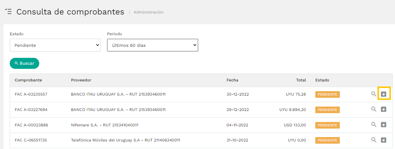The image size is (395, 149).
Task: Download the Nifemare S.A. invoice
Action: 384,124
